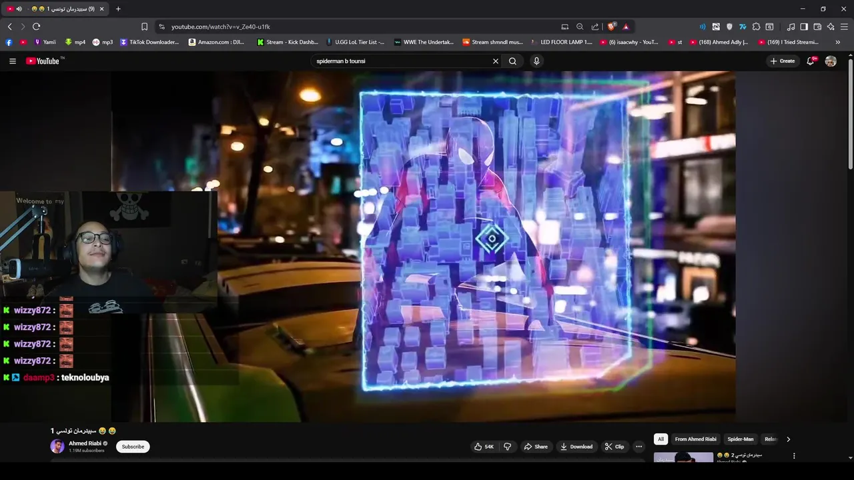This screenshot has height=480, width=854.
Task: Toggle the browser sidebar panel
Action: tap(804, 27)
